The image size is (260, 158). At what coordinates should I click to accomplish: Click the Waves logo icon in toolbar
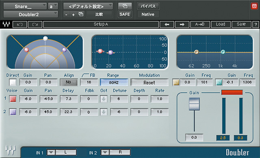click(x=6, y=24)
